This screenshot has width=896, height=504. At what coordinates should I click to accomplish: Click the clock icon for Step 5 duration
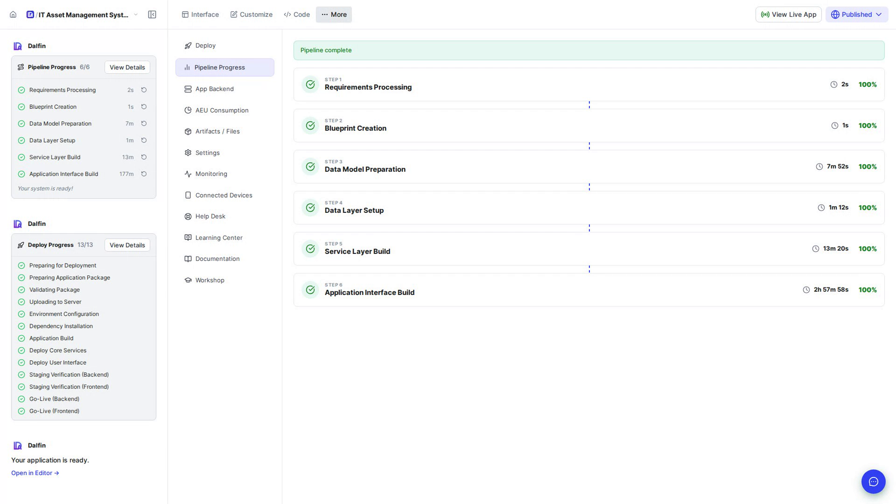pyautogui.click(x=815, y=249)
